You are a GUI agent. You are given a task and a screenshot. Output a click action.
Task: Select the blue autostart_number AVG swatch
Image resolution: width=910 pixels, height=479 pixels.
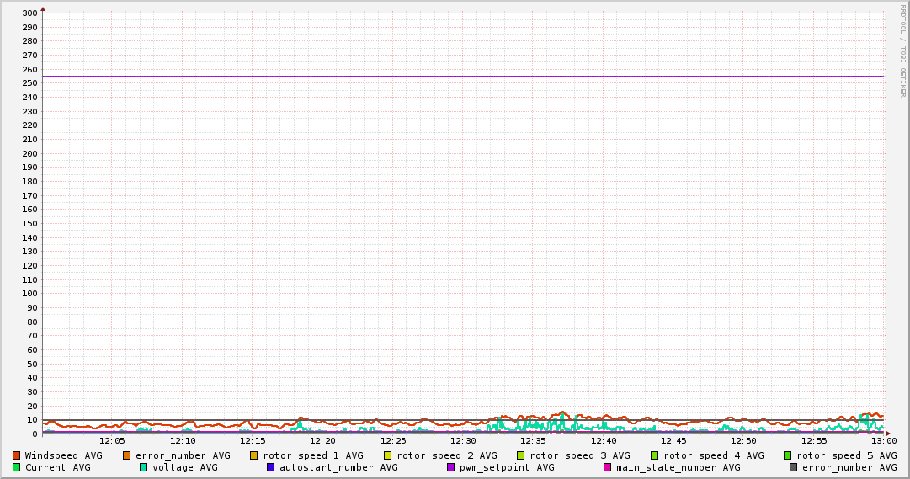point(270,467)
